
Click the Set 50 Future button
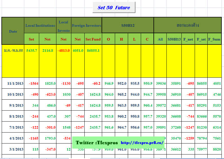click(x=114, y=8)
